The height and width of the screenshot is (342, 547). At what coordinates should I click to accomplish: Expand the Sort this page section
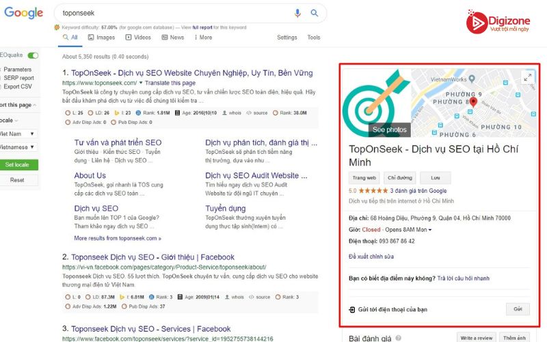click(18, 105)
